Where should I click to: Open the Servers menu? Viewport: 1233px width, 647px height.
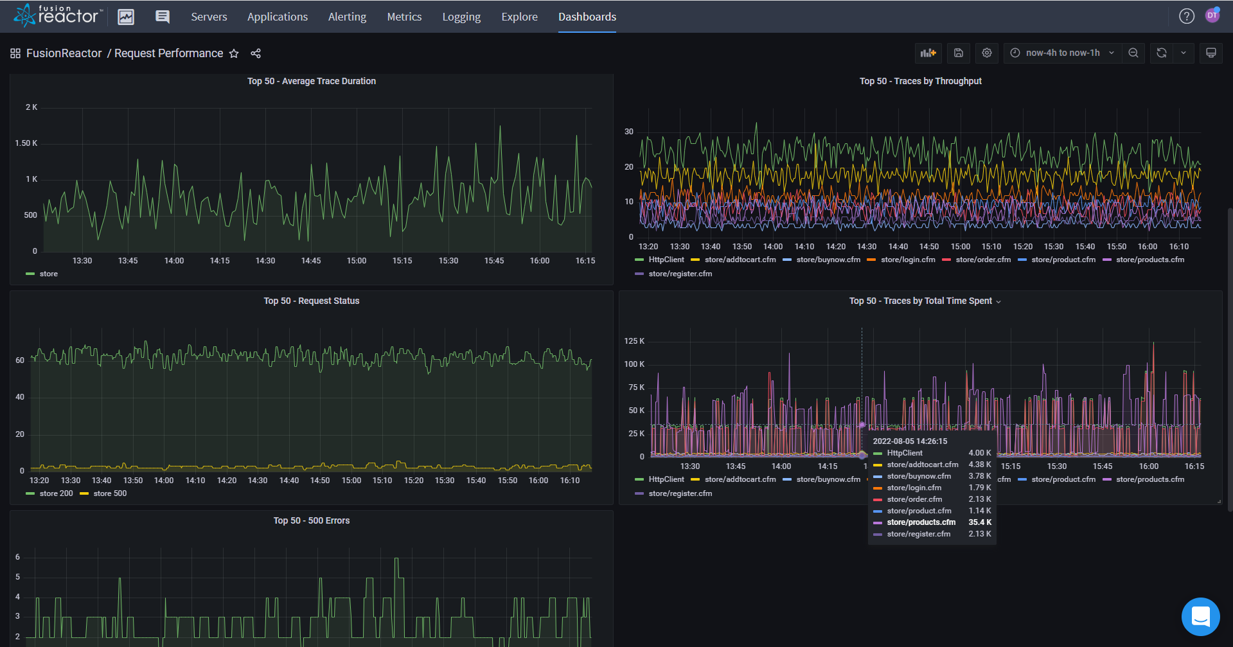click(x=209, y=17)
